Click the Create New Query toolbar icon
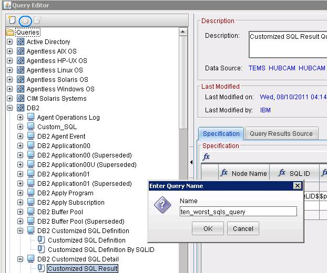Viewport: 327px width, 273px height. 12,20
